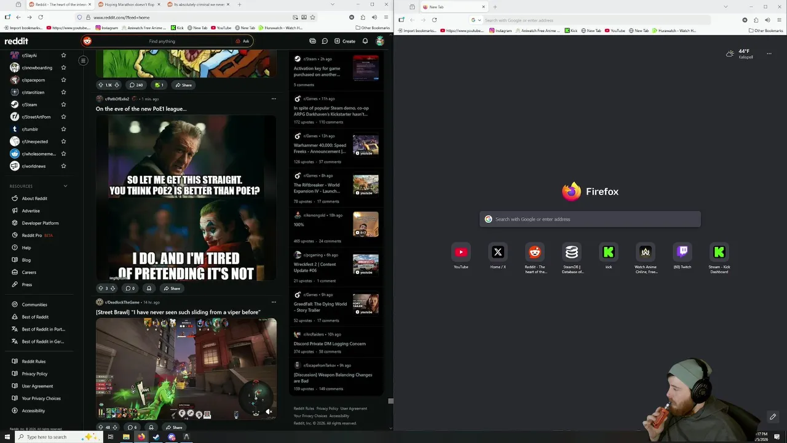Open Reddit chat icon in header

[x=325, y=41]
